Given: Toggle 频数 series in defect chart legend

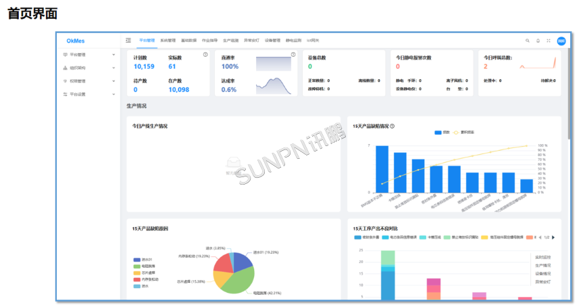Looking at the screenshot, I should pos(442,133).
